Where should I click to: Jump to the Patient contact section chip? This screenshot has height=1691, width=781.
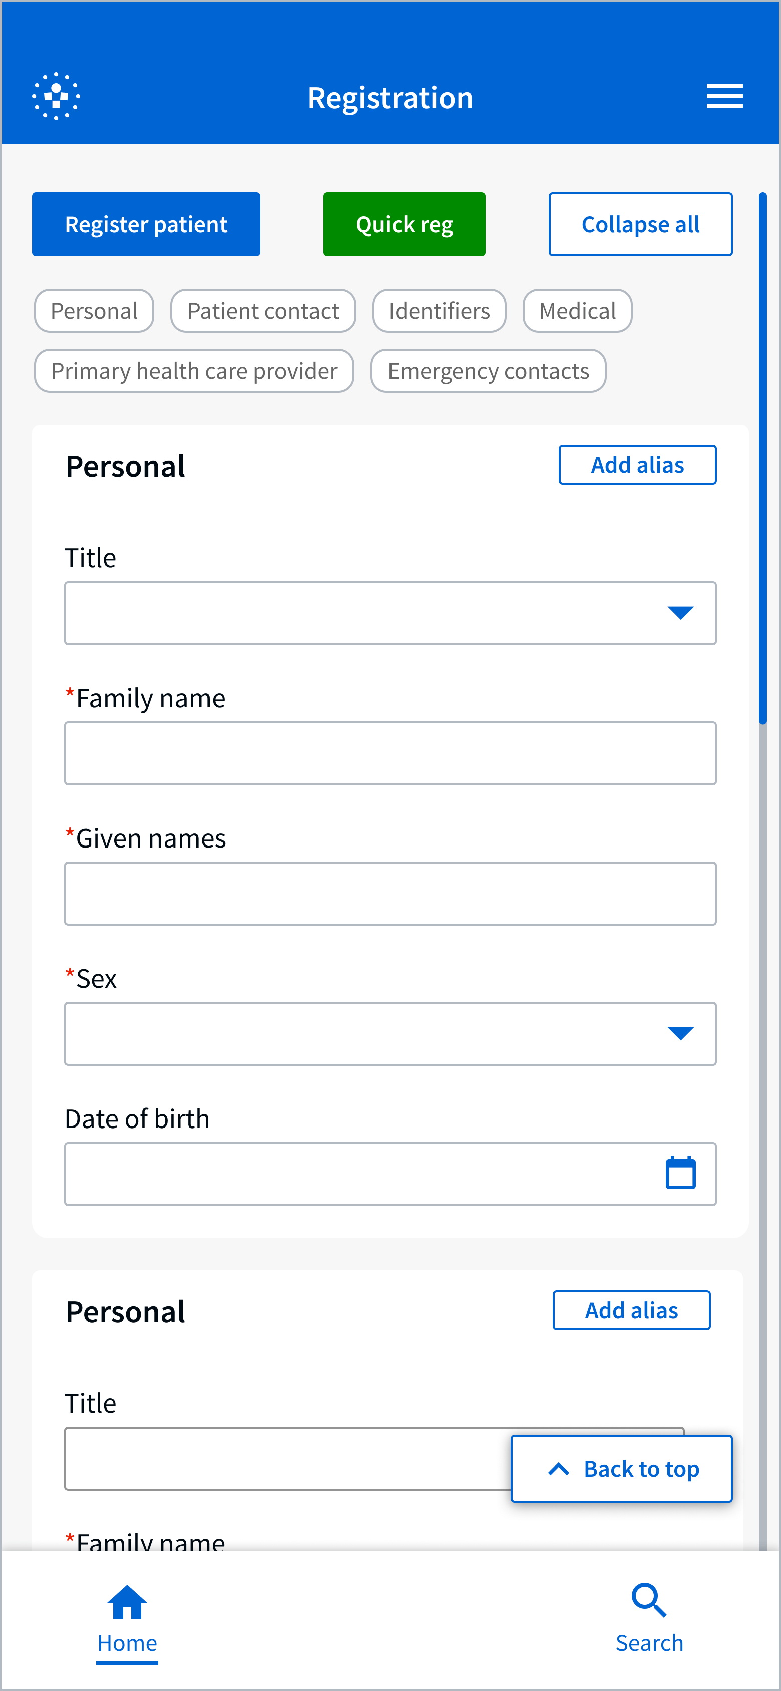pyautogui.click(x=262, y=311)
